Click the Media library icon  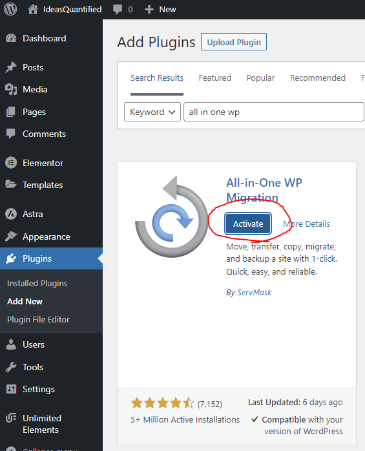[11, 89]
